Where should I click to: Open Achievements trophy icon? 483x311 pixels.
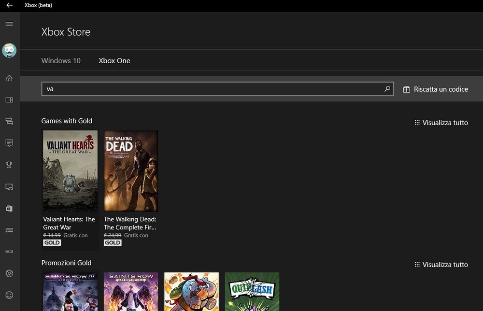(9, 165)
